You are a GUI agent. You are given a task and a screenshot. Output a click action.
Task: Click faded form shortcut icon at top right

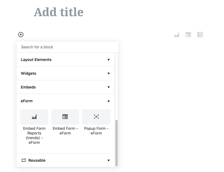(188, 35)
